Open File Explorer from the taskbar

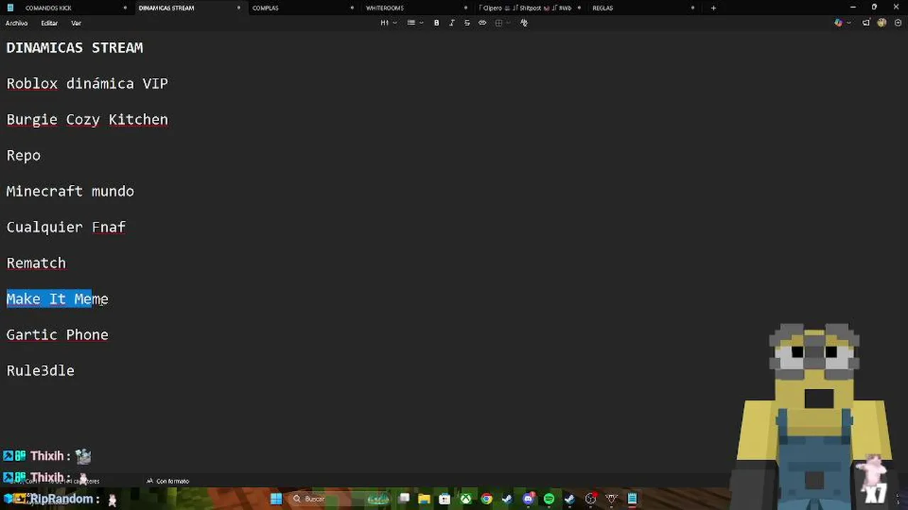tap(423, 499)
